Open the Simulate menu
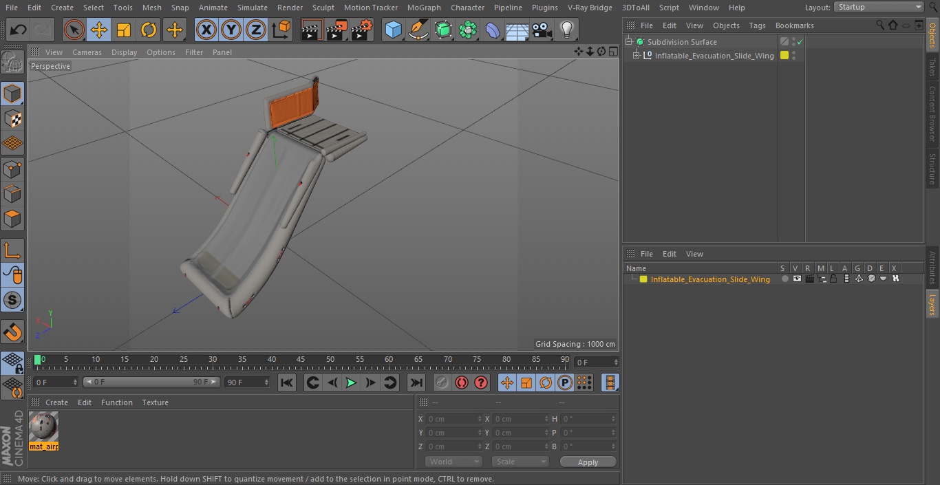 point(252,8)
